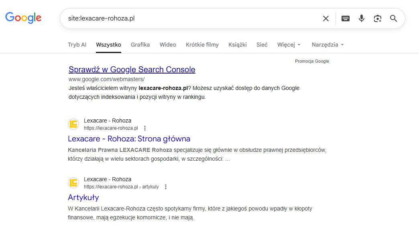Viewport: 419px width, 229px height.
Task: Open the Wideo results tab
Action: coord(168,45)
